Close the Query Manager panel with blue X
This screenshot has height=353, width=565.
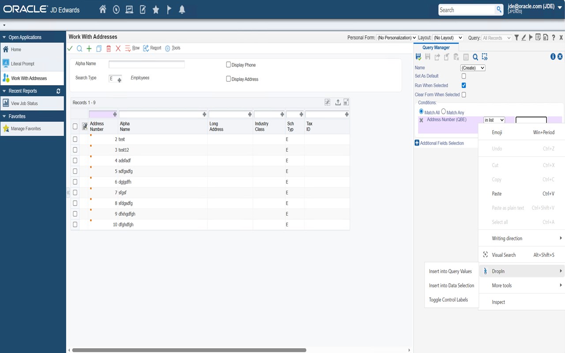tap(560, 56)
